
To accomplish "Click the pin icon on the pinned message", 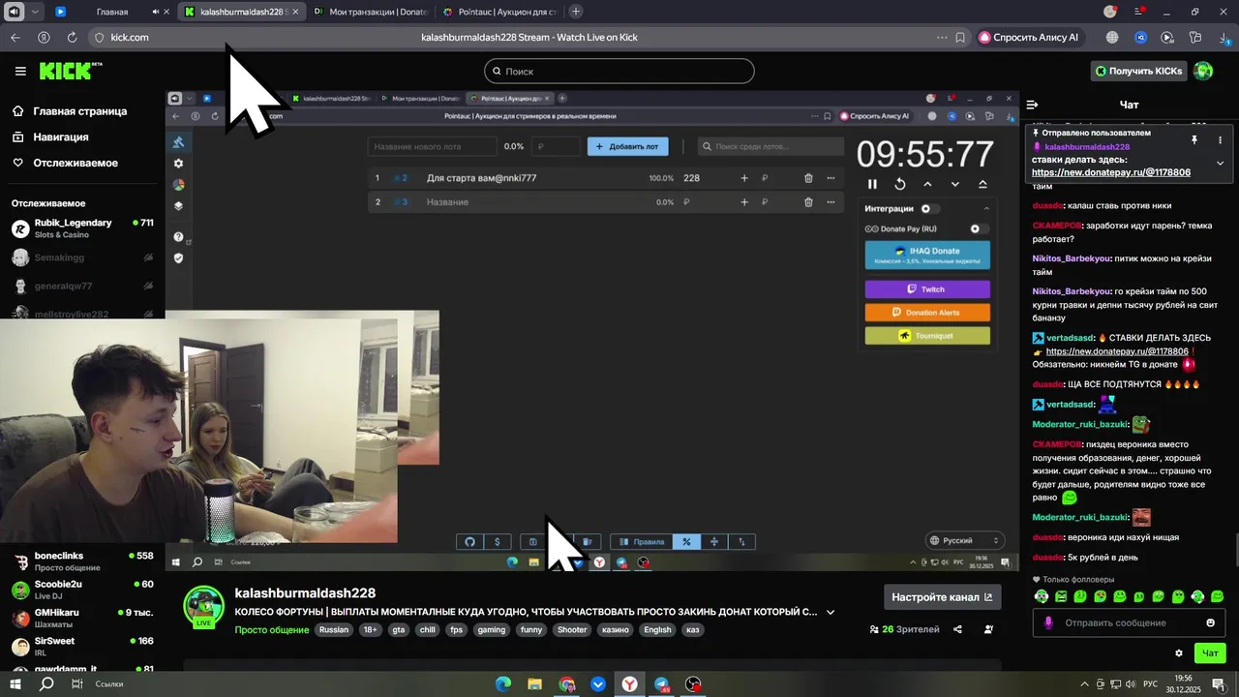I will point(1194,140).
